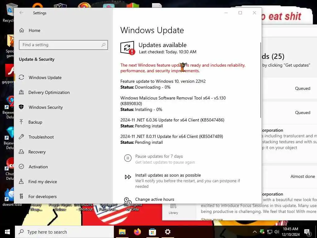This screenshot has width=317, height=238.
Task: Click the taskbar search box
Action: pos(64,232)
